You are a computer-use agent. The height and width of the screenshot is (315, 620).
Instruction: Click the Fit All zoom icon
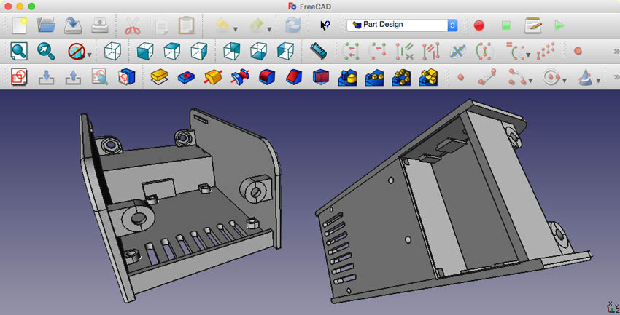[x=20, y=52]
